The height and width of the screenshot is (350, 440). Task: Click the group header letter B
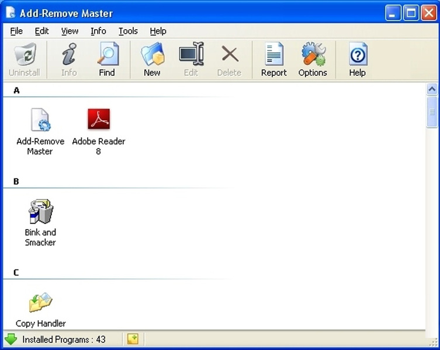pos(16,181)
